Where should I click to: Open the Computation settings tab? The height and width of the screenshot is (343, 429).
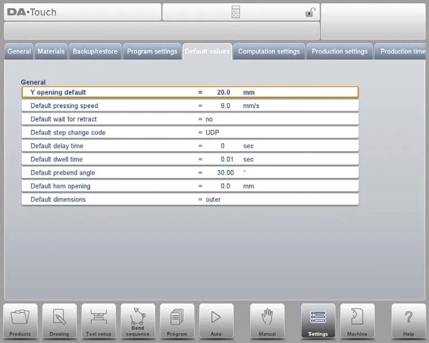click(x=269, y=51)
